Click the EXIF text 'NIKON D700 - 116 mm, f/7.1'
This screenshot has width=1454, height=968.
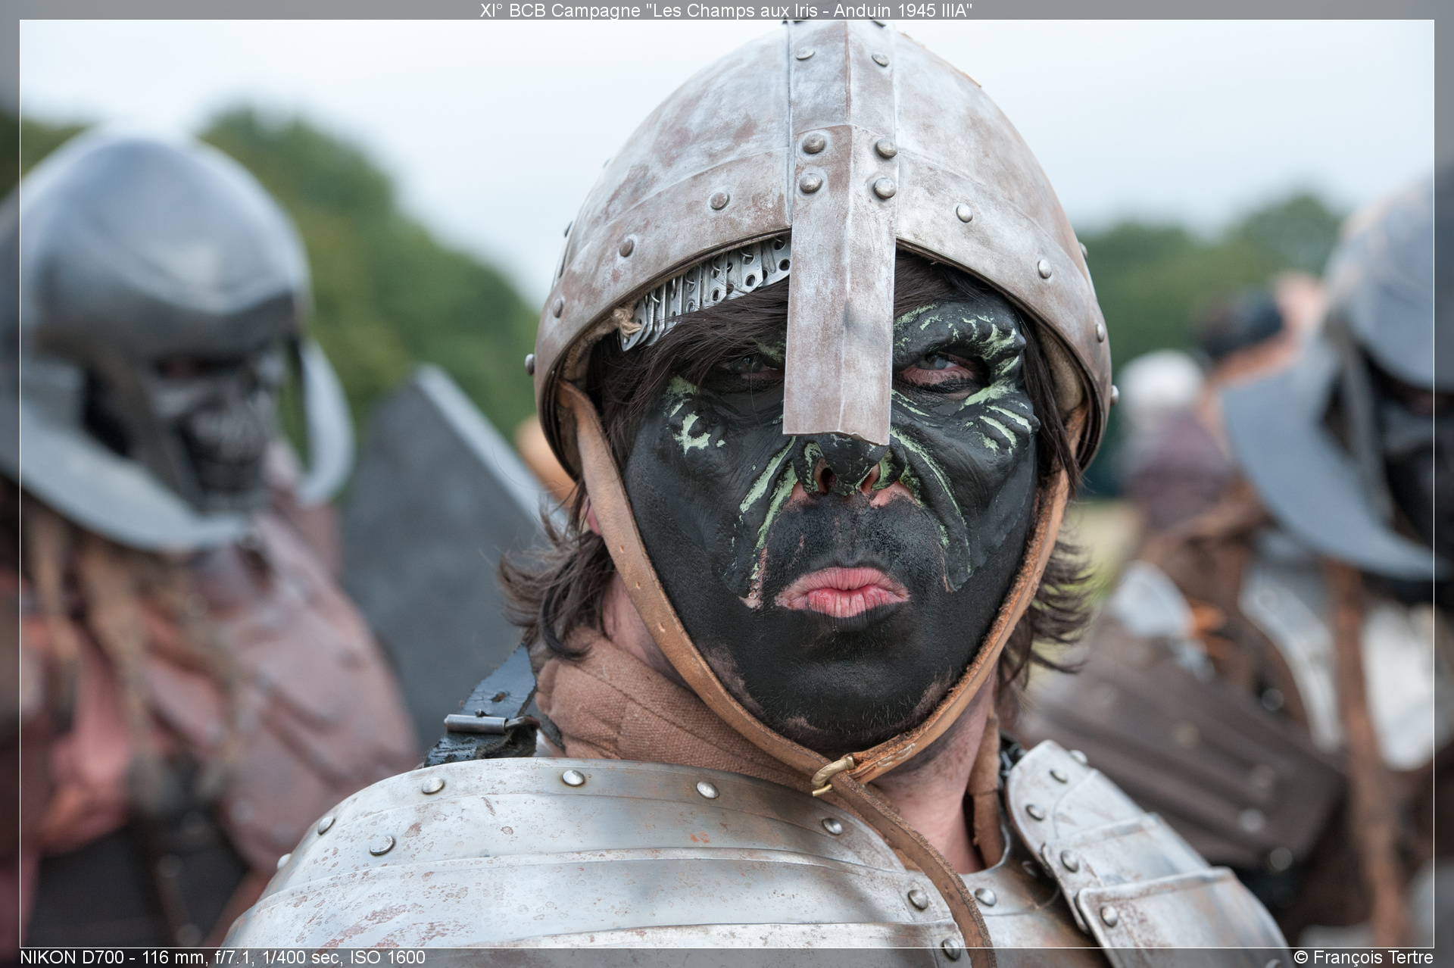pos(223,957)
